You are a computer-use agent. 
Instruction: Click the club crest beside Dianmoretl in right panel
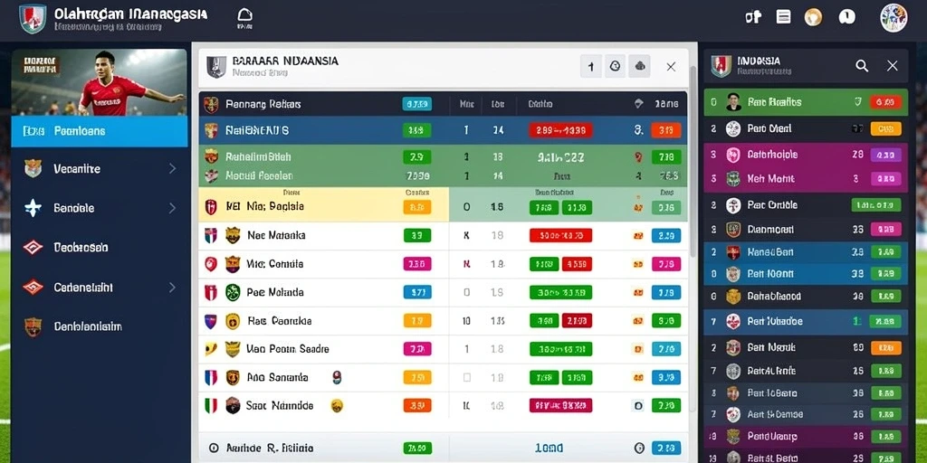point(733,230)
